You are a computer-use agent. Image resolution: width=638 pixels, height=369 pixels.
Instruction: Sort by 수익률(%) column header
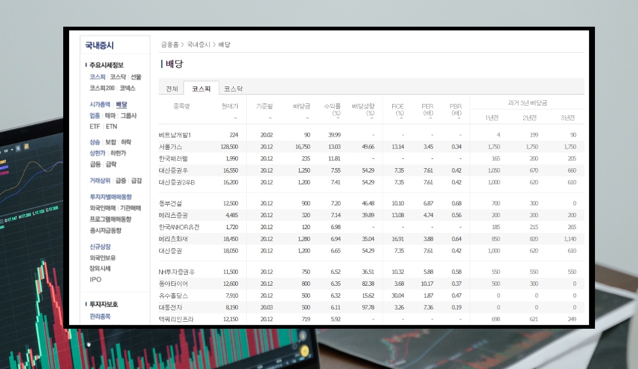pyautogui.click(x=332, y=109)
